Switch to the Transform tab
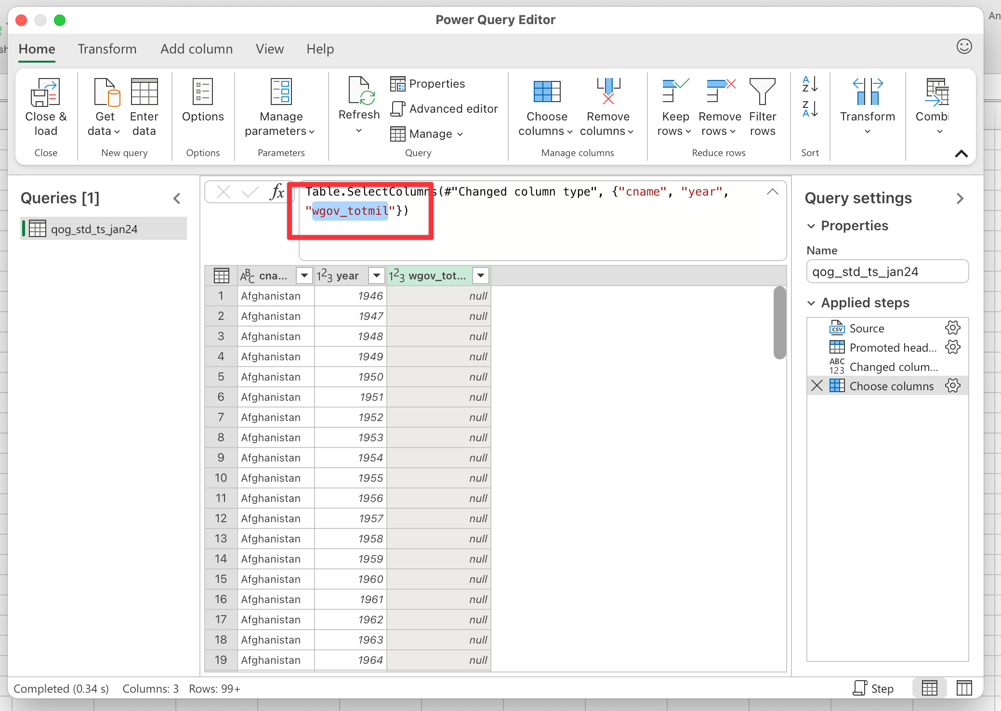This screenshot has width=1001, height=711. 107,49
